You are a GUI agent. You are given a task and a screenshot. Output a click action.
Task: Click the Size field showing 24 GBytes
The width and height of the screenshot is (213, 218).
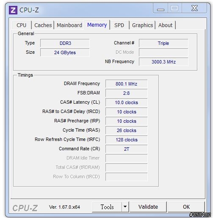[65, 52]
